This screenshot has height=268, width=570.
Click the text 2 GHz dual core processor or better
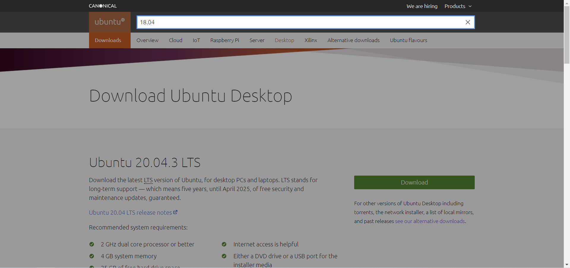point(147,244)
